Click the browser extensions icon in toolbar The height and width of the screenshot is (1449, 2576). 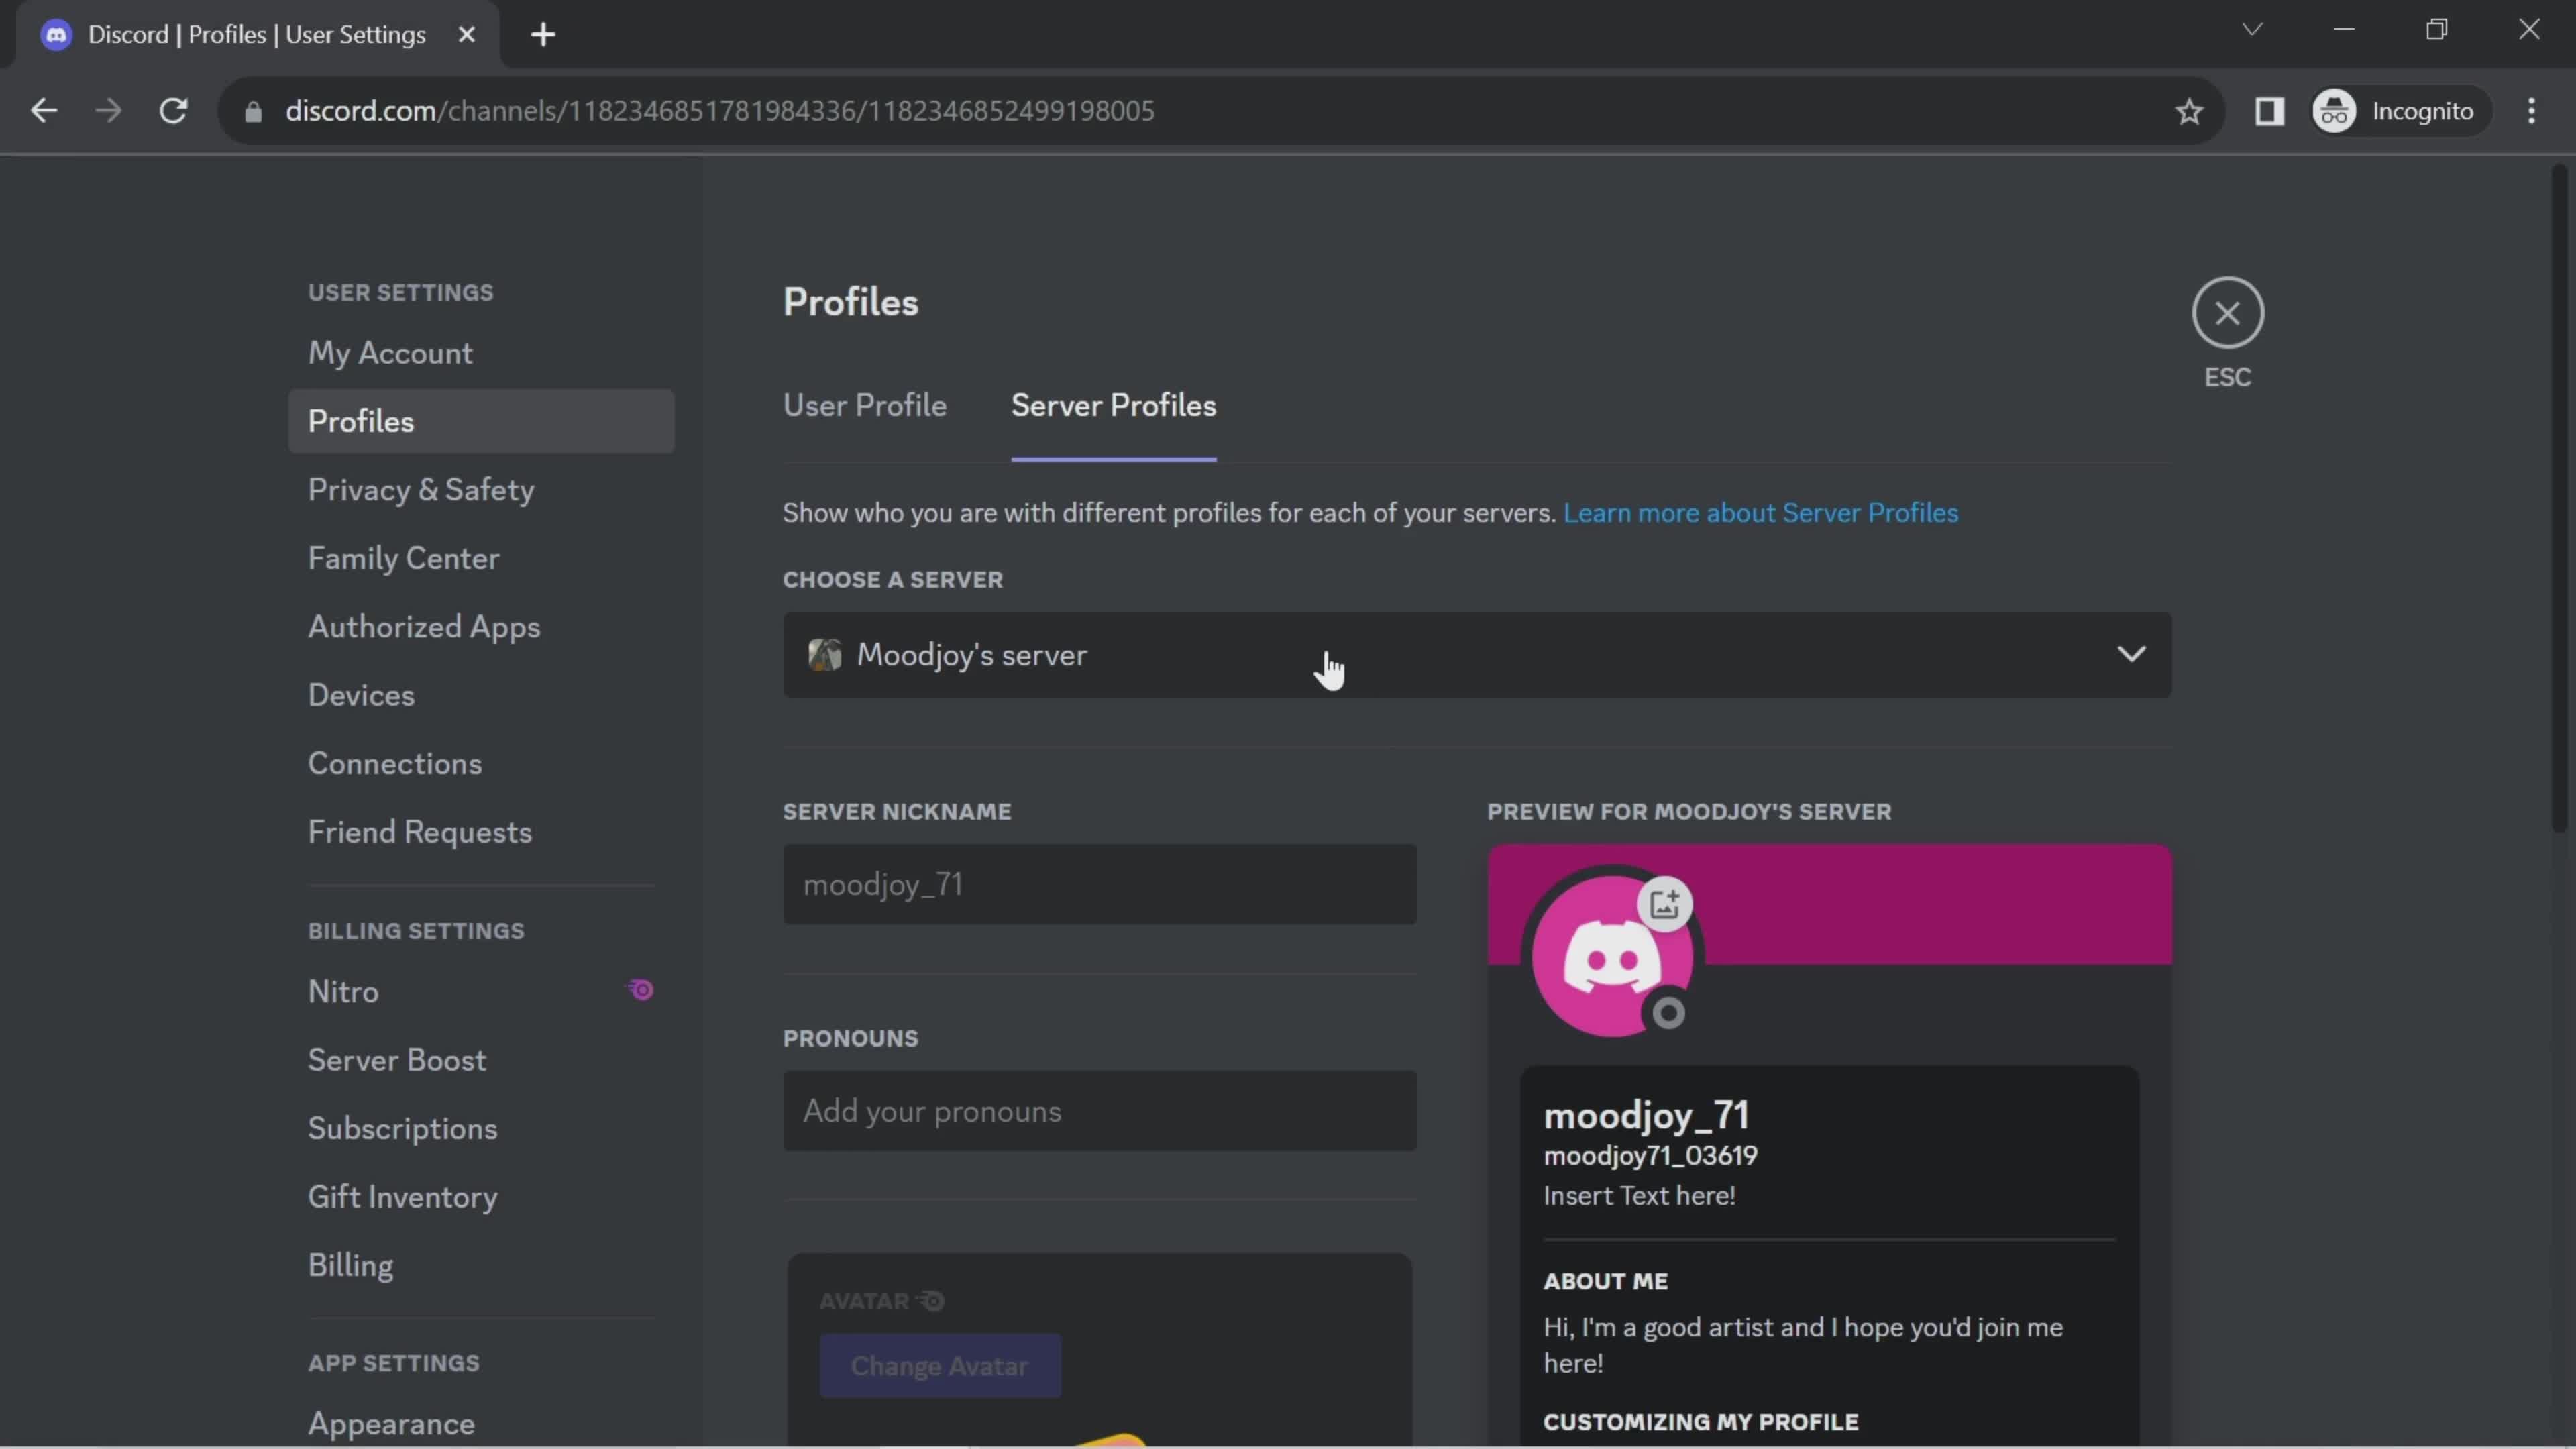[x=2270, y=111]
